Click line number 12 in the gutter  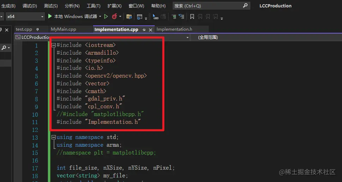pos(35,130)
